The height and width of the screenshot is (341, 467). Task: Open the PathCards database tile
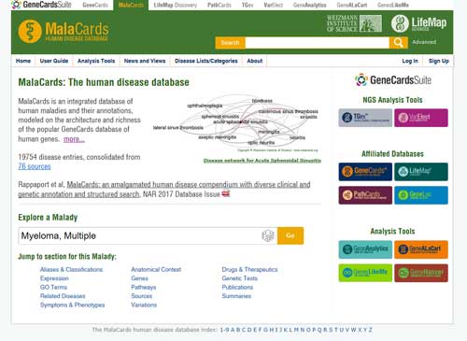[365, 195]
